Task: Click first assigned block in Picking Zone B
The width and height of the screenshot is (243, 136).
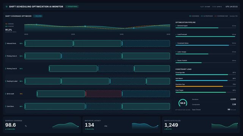Action: [73, 68]
